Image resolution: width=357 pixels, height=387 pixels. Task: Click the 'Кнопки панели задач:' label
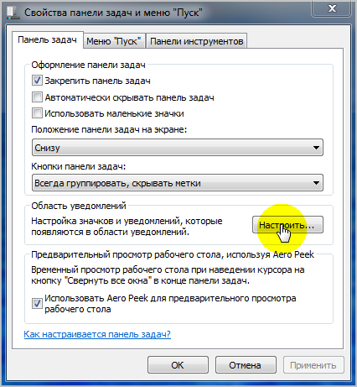click(x=79, y=166)
